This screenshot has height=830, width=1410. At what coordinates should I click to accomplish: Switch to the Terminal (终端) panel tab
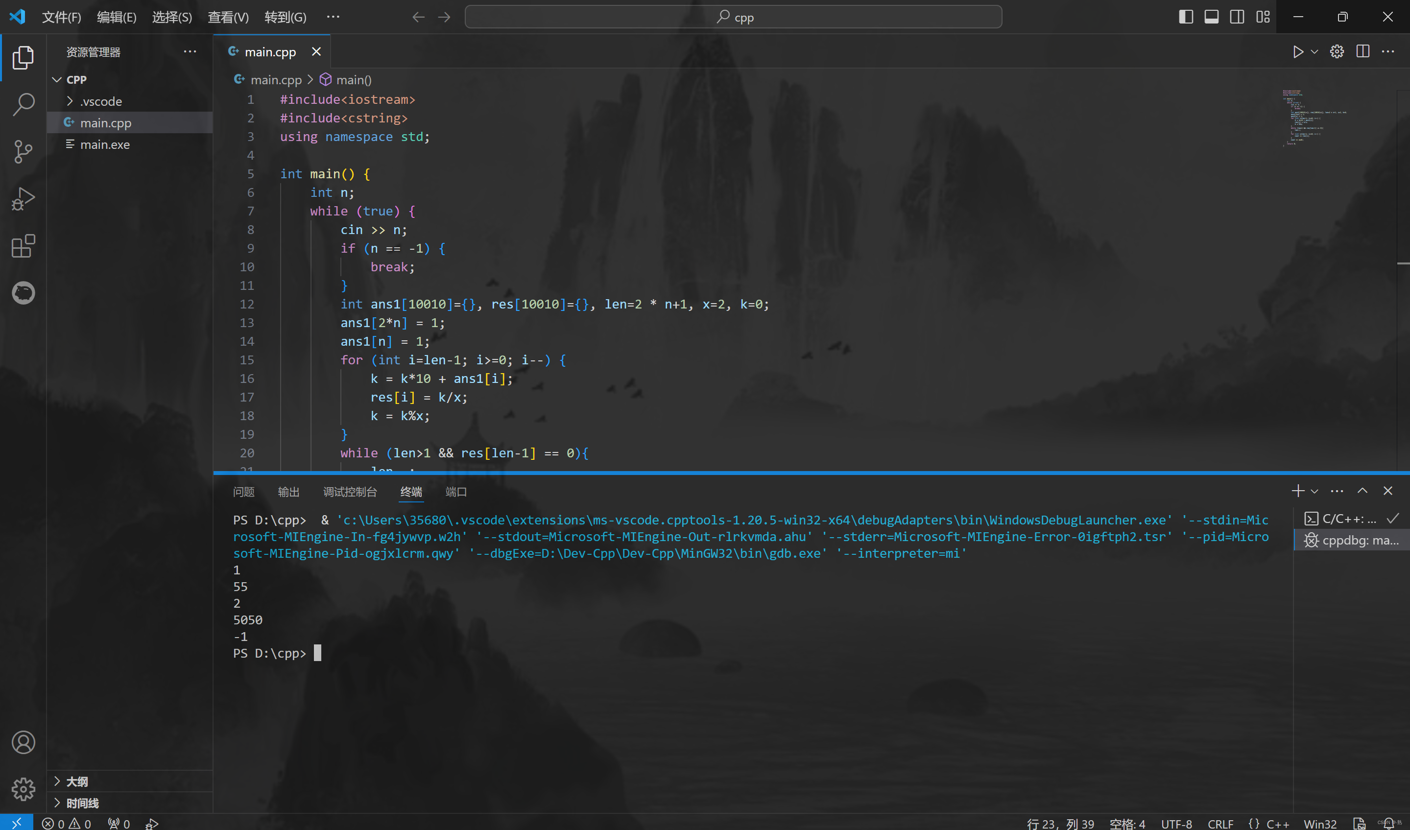[x=411, y=492]
